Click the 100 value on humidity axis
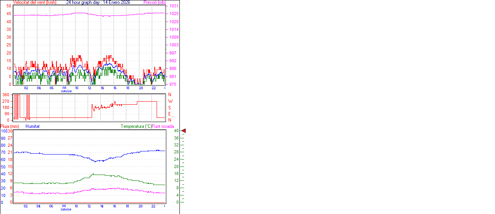The image size is (495, 214). [x=3, y=131]
